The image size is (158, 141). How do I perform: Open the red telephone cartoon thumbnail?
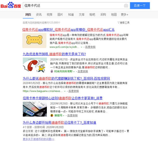pyautogui.click(x=35, y=65)
